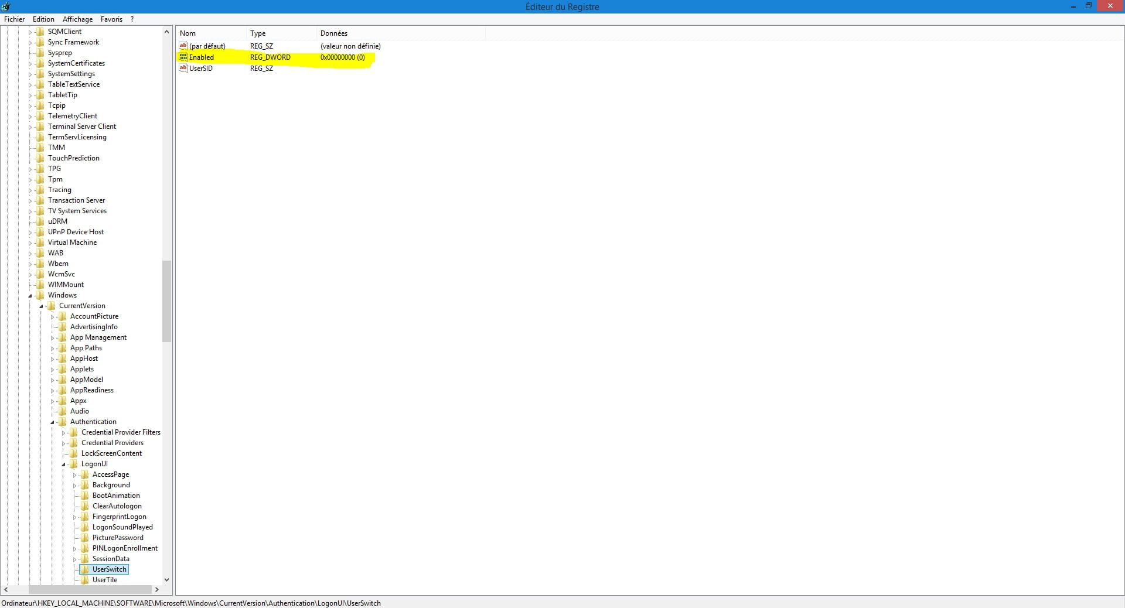Click the UserSwitch folder icon
The height and width of the screenshot is (608, 1125).
click(x=84, y=569)
